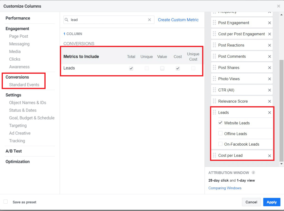Screen dimensions: 284x211
Task: Open Object Names & IDs settings
Action: tap(27, 103)
